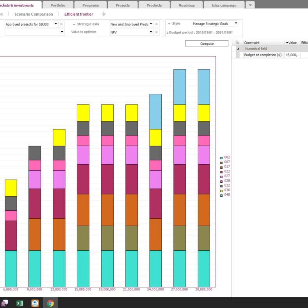Click the Value to optimize label
Image resolution: width=308 pixels, height=308 pixels.
click(x=84, y=32)
